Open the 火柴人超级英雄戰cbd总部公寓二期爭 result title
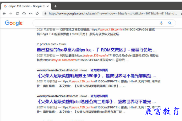 [96, 102]
